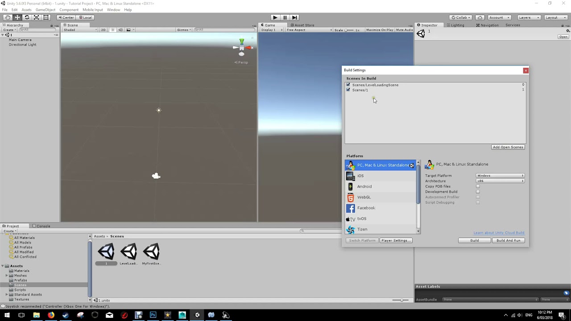Toggle Maximize On Play in Game view
Viewport: 571px width, 321px height.
coord(380,30)
